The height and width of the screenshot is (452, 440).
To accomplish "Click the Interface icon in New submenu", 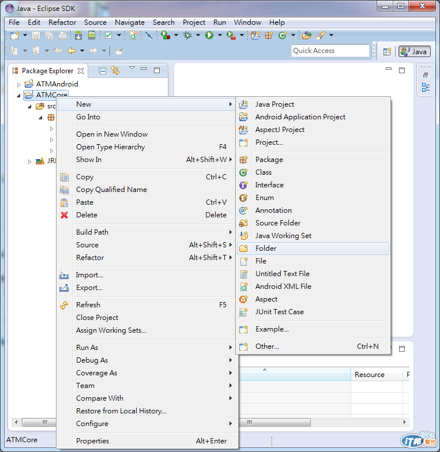I will [x=243, y=185].
